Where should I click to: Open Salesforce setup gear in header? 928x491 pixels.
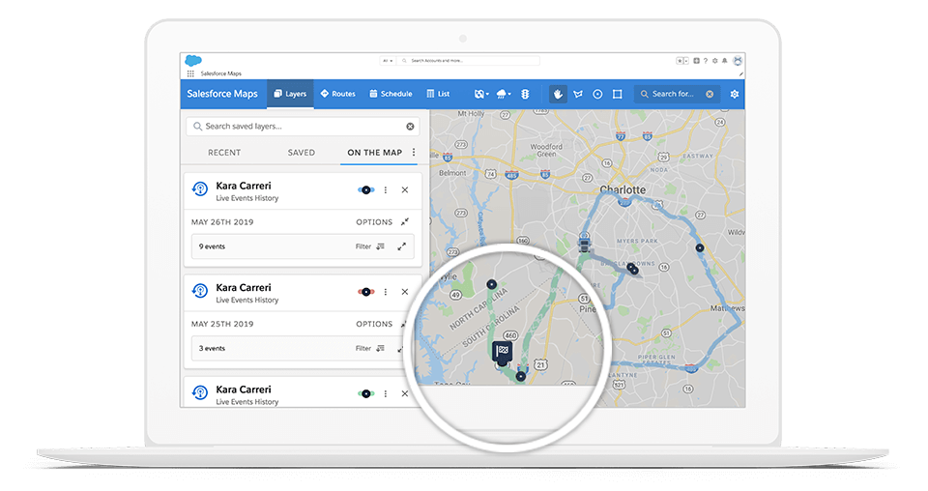tap(715, 60)
